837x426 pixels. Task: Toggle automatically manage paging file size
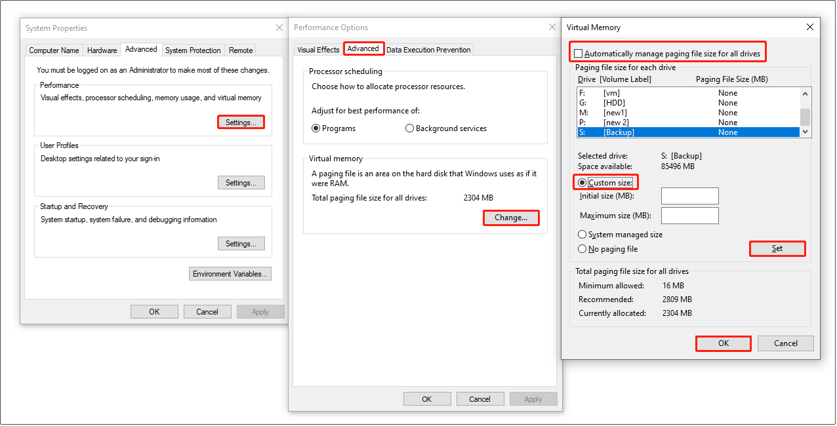pyautogui.click(x=668, y=54)
